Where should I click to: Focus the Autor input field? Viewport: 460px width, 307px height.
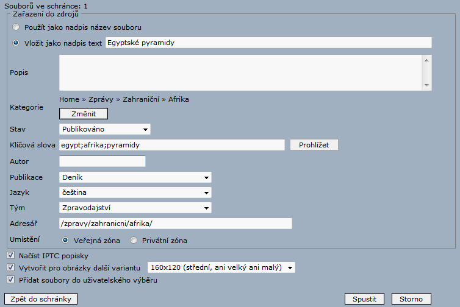[102, 161]
